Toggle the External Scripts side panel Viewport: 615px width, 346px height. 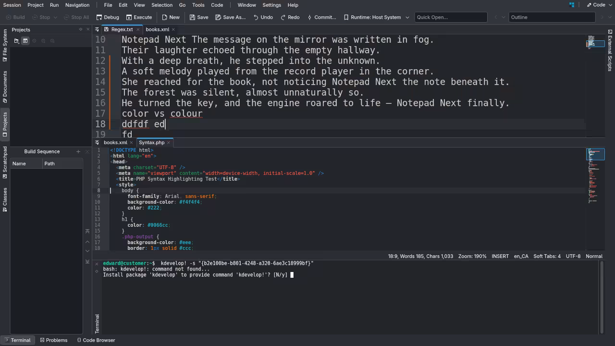click(610, 50)
